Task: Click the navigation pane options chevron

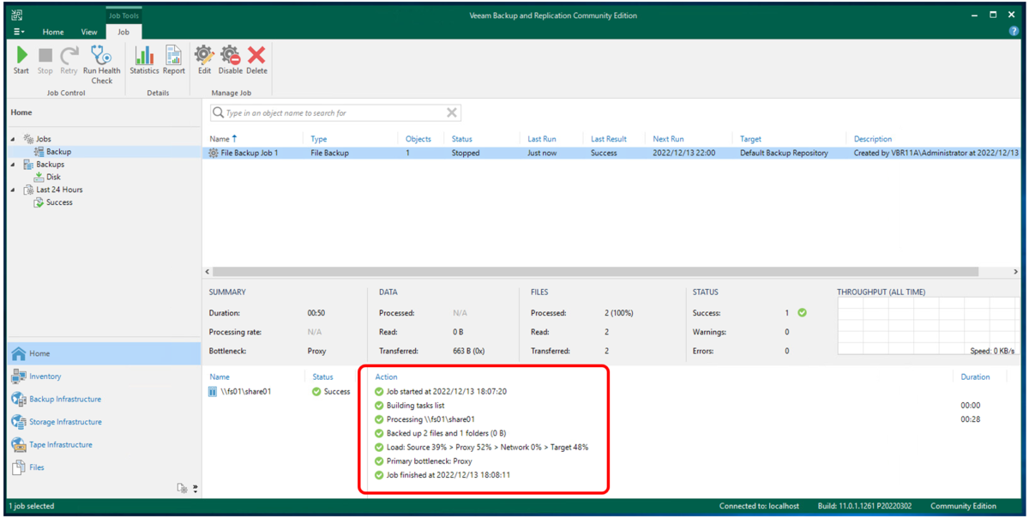Action: pos(196,489)
